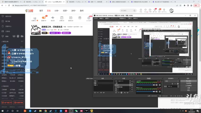This screenshot has height=113, width=201.
Task: Toggle visibility eye of fifth source row
Action: pos(130,89)
